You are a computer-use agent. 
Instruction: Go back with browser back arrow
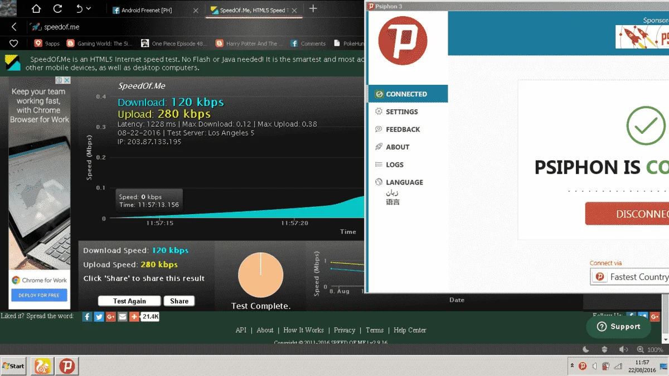(14, 27)
